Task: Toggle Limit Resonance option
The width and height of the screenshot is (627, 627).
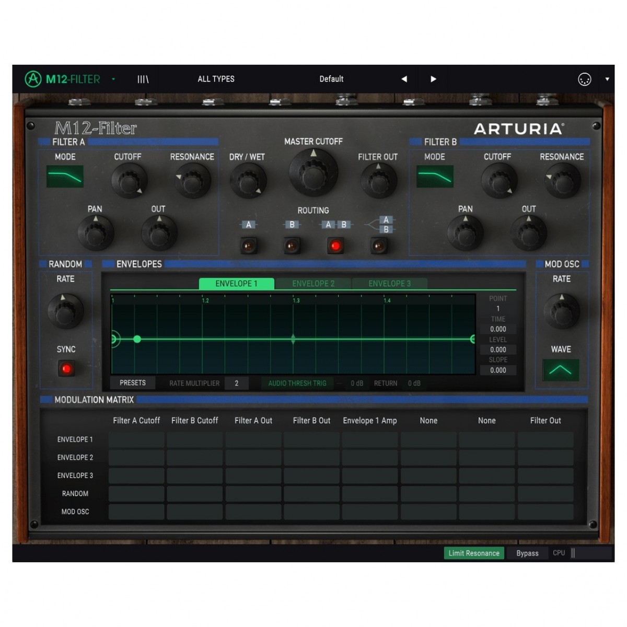Action: pos(473,553)
